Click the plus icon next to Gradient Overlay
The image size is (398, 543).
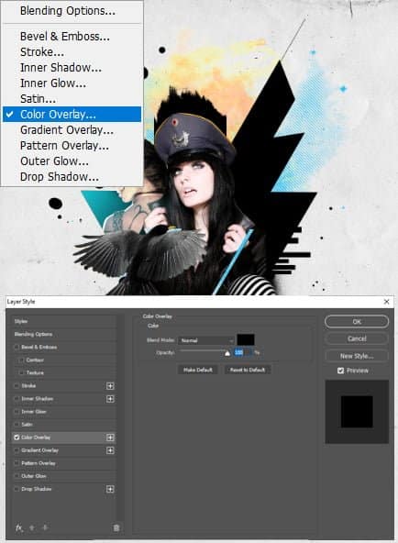tap(110, 450)
